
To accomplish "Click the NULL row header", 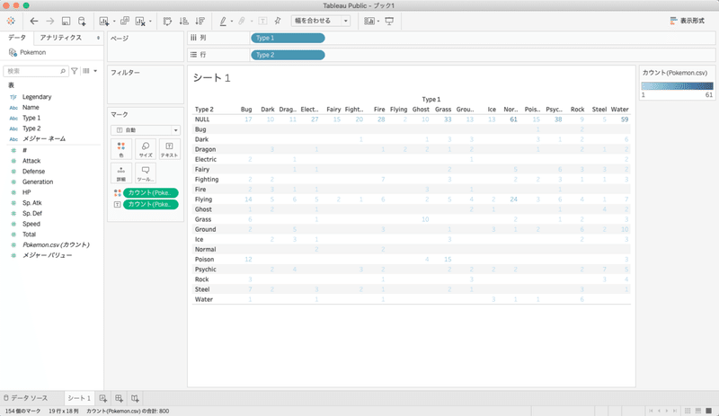I will coord(202,119).
